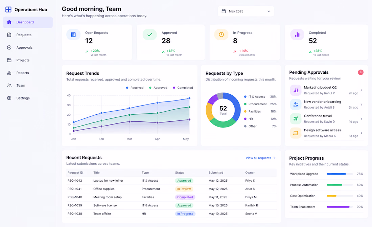This screenshot has width=372, height=227.
Task: Click the calendar icon in date selector
Action: click(x=224, y=11)
